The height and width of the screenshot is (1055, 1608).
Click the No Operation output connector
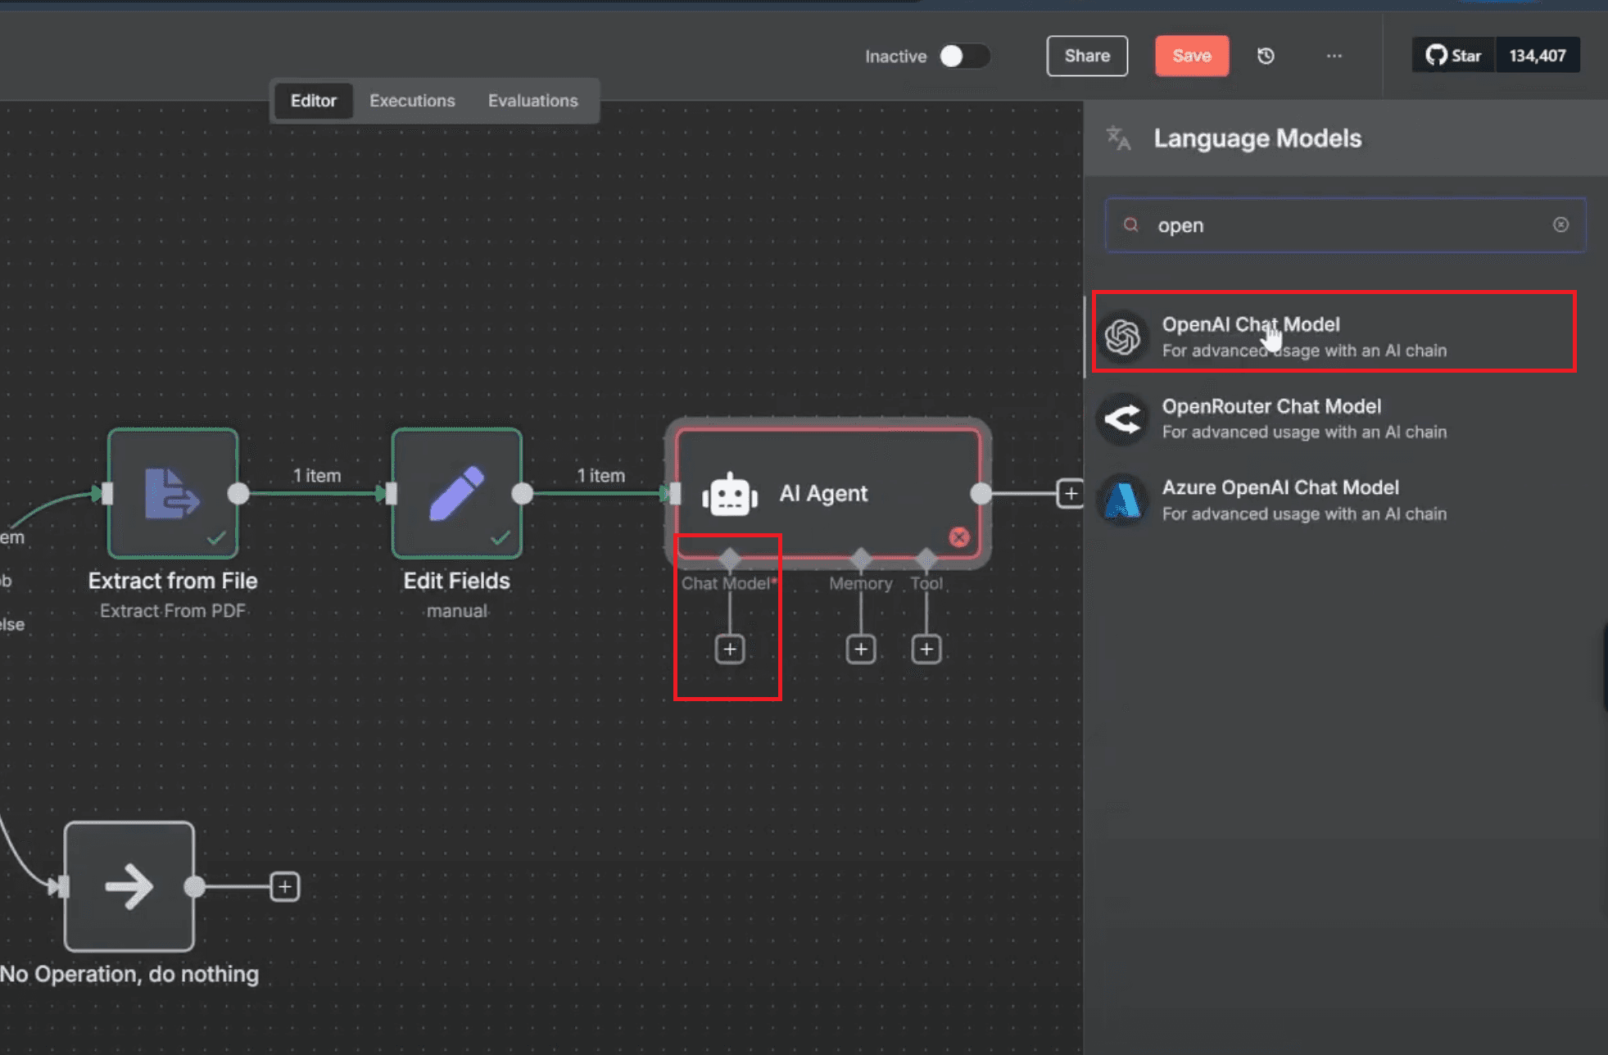pyautogui.click(x=195, y=886)
